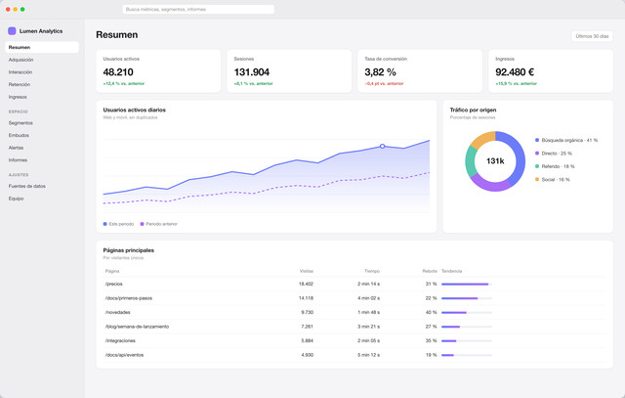Select Resumen in the sidebar
This screenshot has height=398, width=625.
[42, 47]
